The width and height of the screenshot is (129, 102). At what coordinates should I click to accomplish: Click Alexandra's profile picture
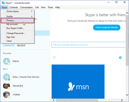coord(7,86)
